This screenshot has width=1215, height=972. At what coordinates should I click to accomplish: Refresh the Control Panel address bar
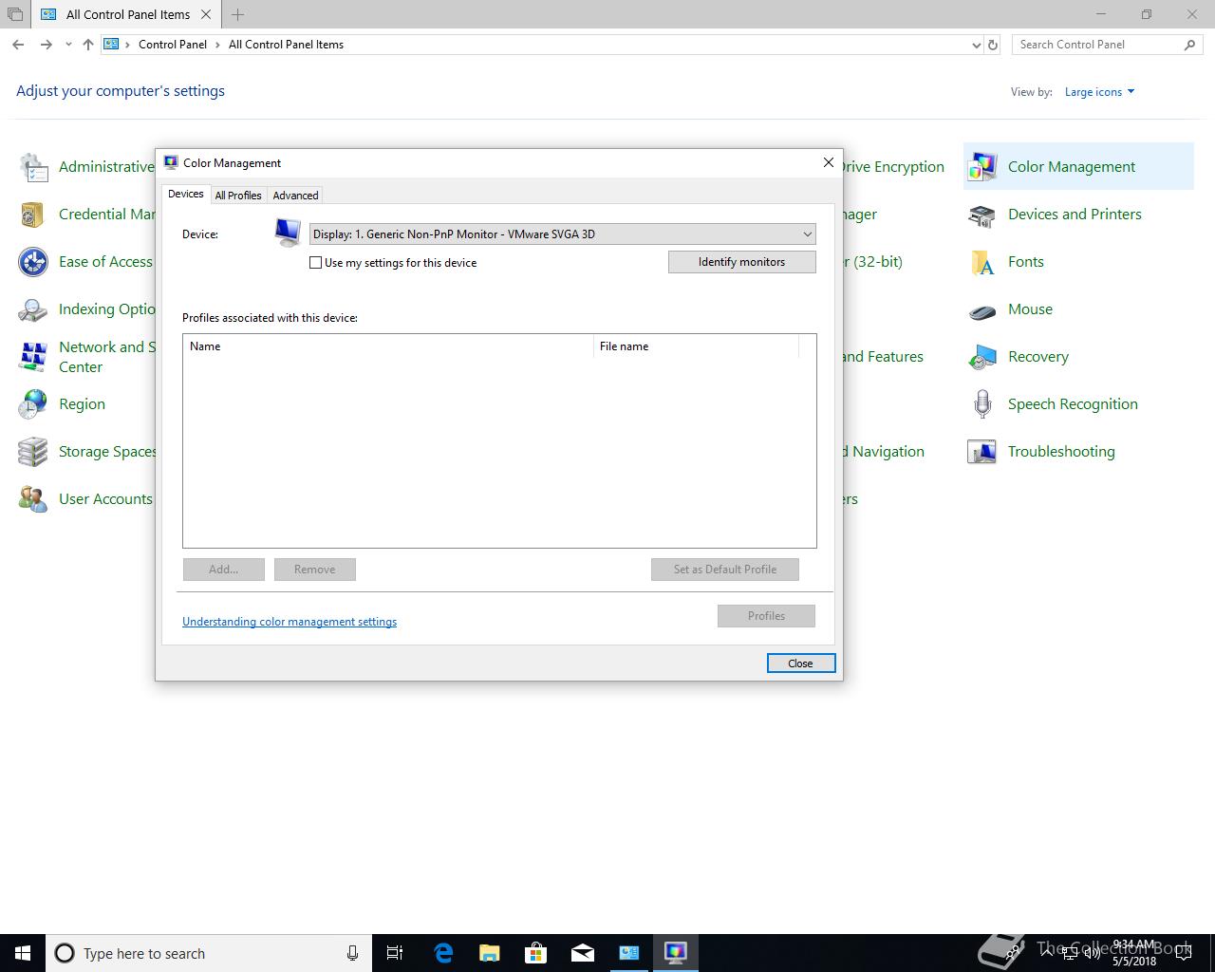(993, 45)
